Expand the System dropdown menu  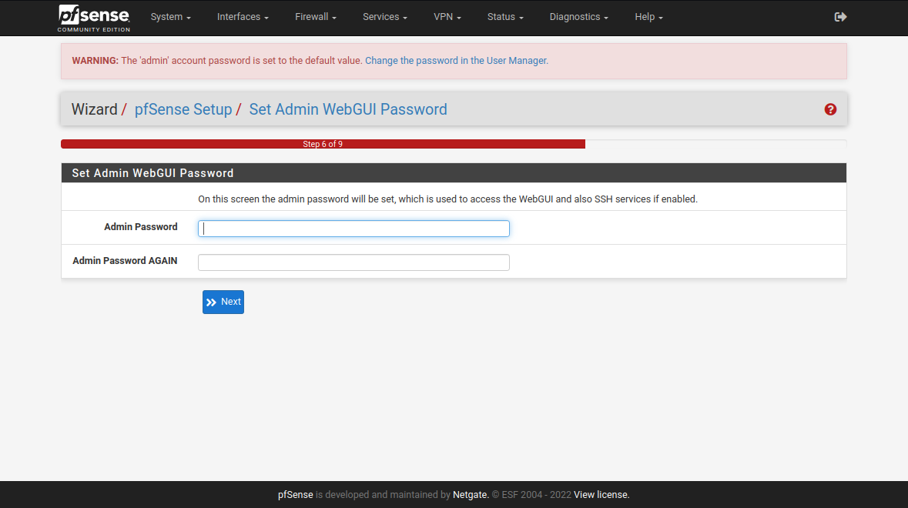(170, 17)
